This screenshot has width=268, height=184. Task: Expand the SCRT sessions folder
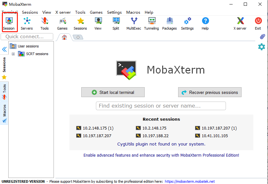13,54
